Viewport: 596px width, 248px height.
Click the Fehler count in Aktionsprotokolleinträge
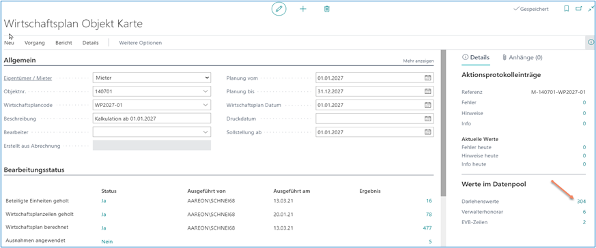(584, 102)
